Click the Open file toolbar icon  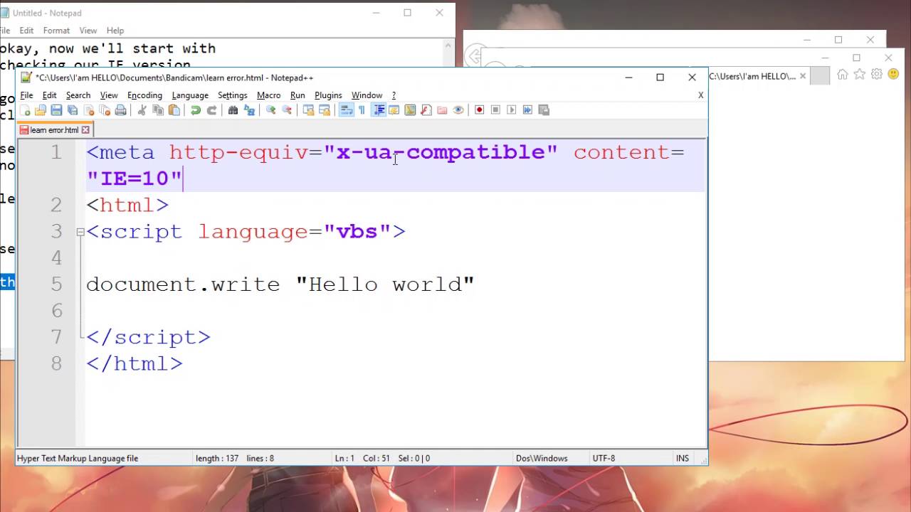click(41, 110)
